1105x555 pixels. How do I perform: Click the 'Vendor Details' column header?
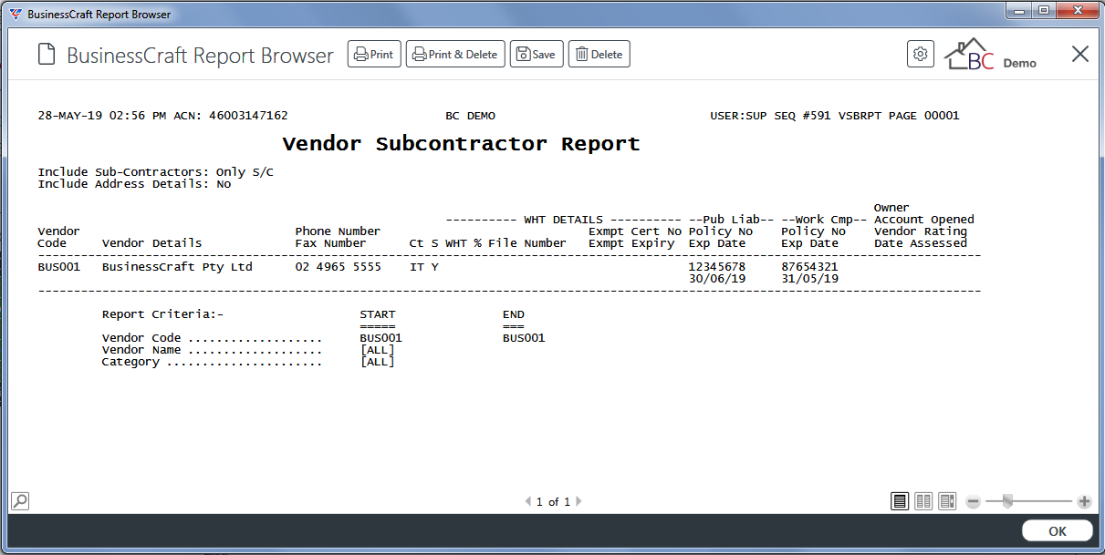click(x=152, y=243)
